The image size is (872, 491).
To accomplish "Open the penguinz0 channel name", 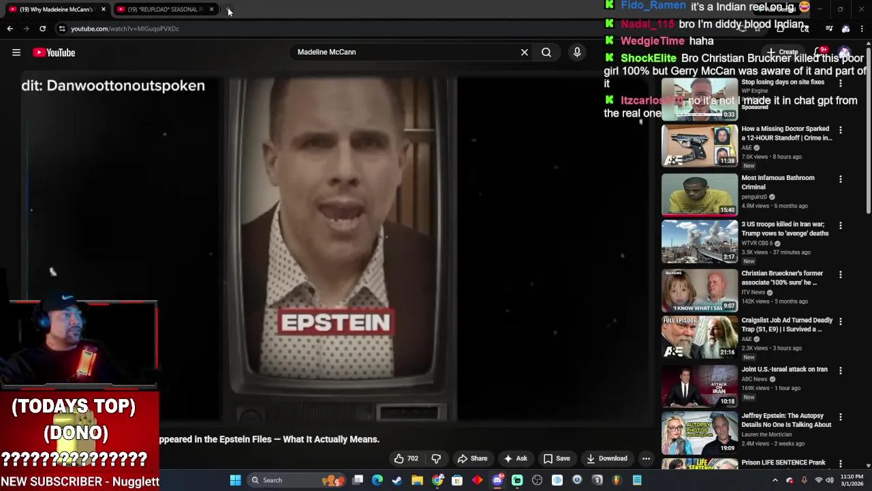I will click(754, 196).
